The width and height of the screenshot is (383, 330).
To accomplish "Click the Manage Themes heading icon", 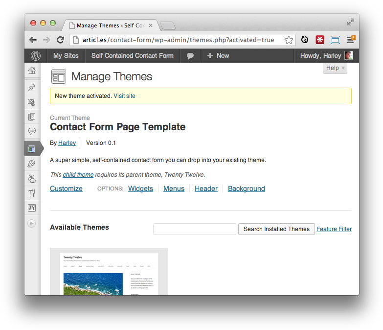I will click(x=59, y=76).
